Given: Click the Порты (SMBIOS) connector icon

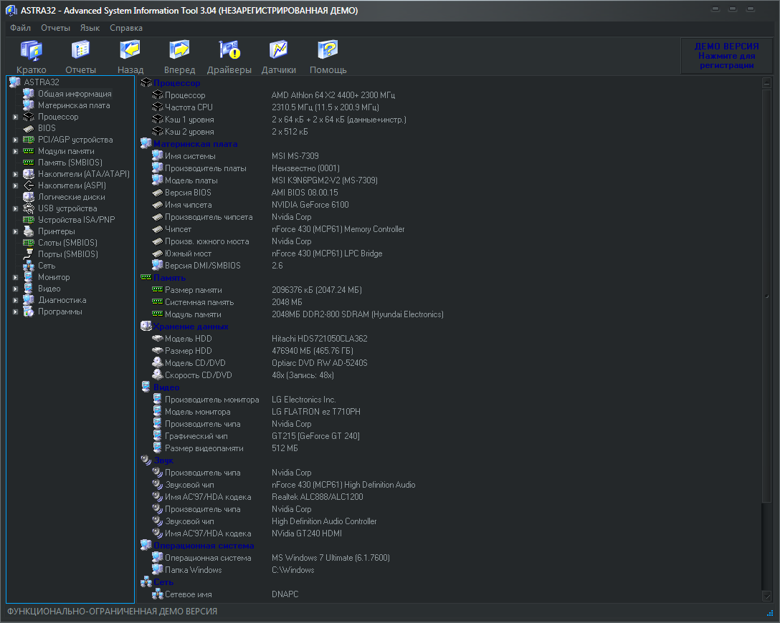Looking at the screenshot, I should tap(29, 254).
